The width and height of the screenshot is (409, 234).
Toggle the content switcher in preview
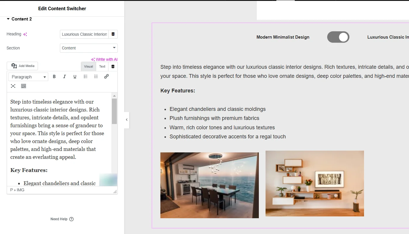click(338, 37)
